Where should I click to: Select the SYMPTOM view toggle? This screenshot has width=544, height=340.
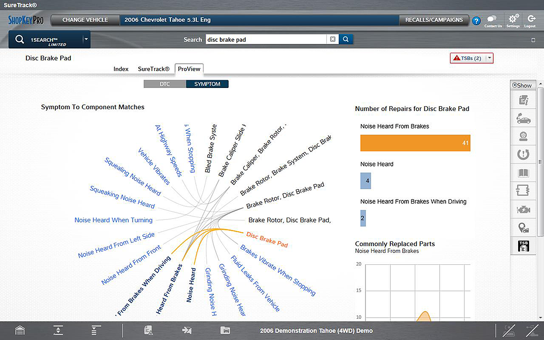click(207, 84)
